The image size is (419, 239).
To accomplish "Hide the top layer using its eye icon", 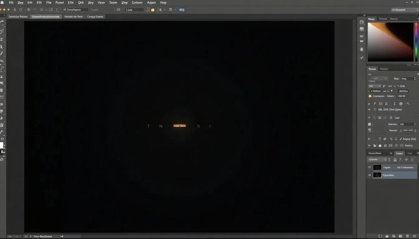I will (x=370, y=167).
